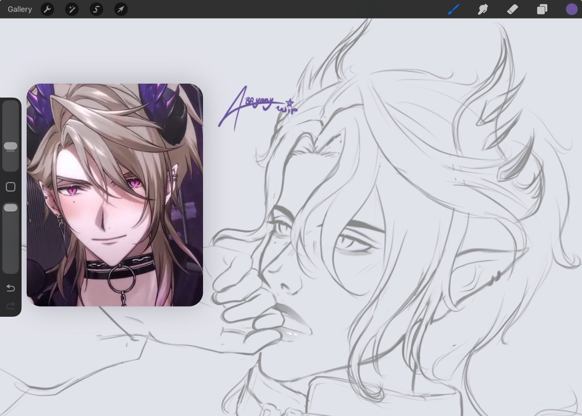Undo the last stroke
The height and width of the screenshot is (416, 582).
pyautogui.click(x=11, y=288)
